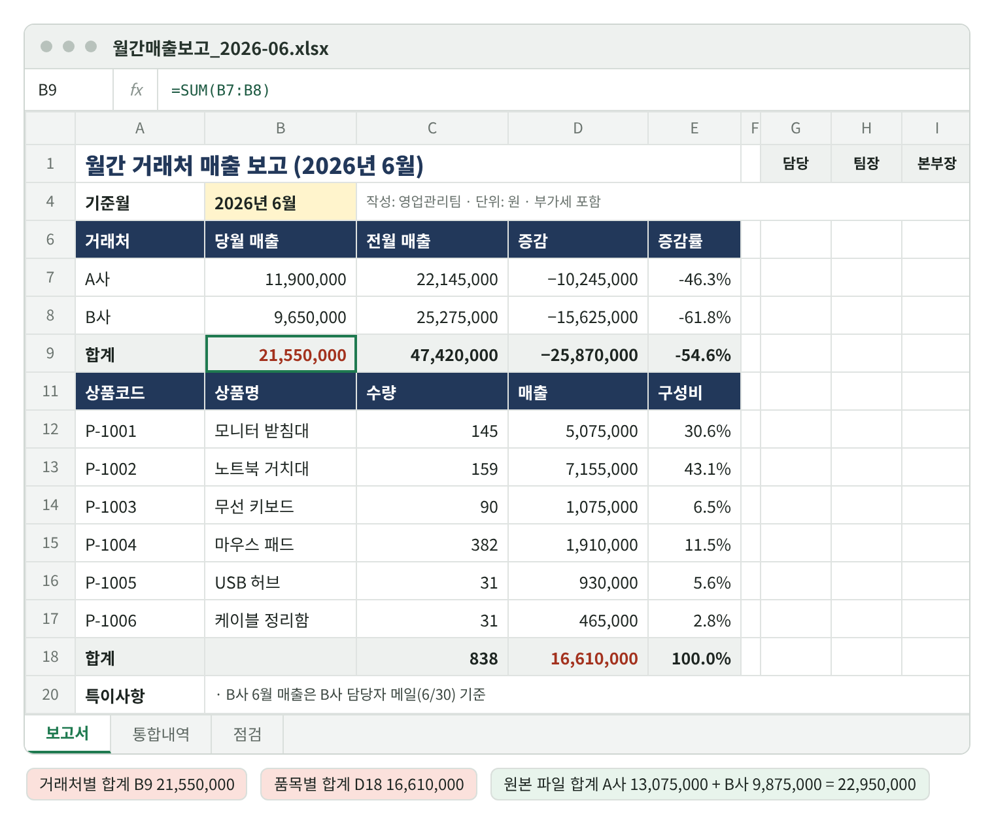Click 증감 total −25,870,000
Screen dimensions: 994x824
pyautogui.click(x=578, y=354)
